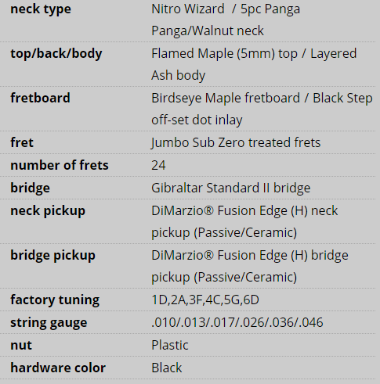
Task: Select the fret count value 24
Action: click(158, 165)
